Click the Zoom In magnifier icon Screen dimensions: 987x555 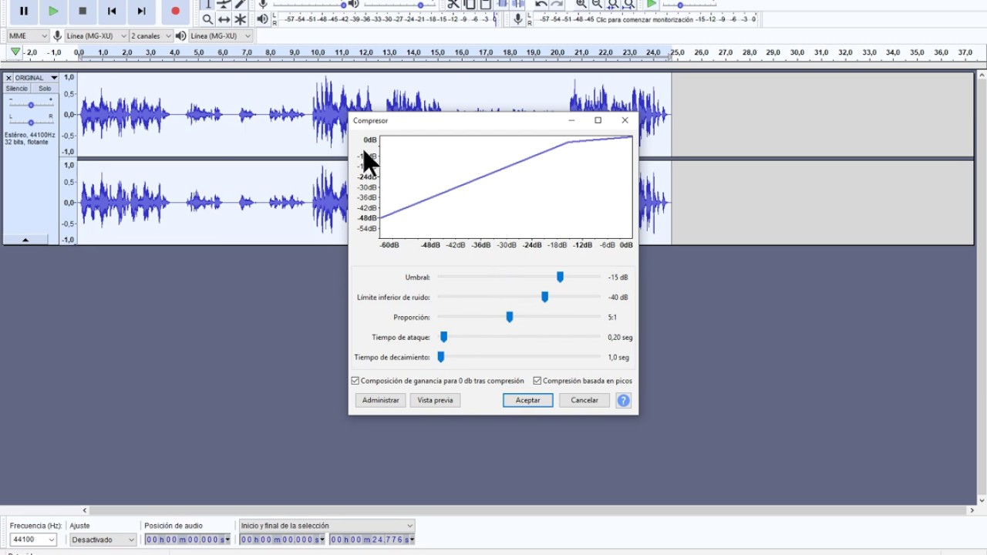coord(581,4)
